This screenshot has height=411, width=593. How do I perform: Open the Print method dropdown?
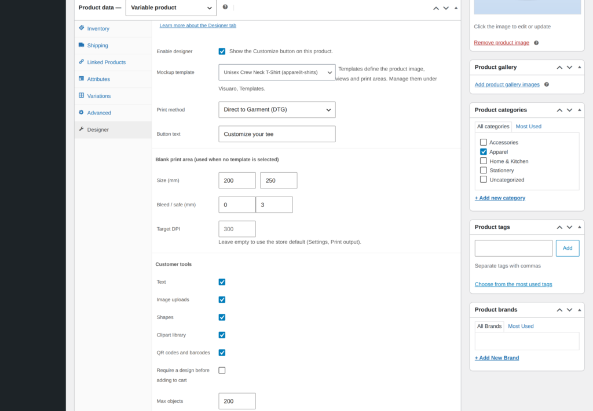point(277,109)
